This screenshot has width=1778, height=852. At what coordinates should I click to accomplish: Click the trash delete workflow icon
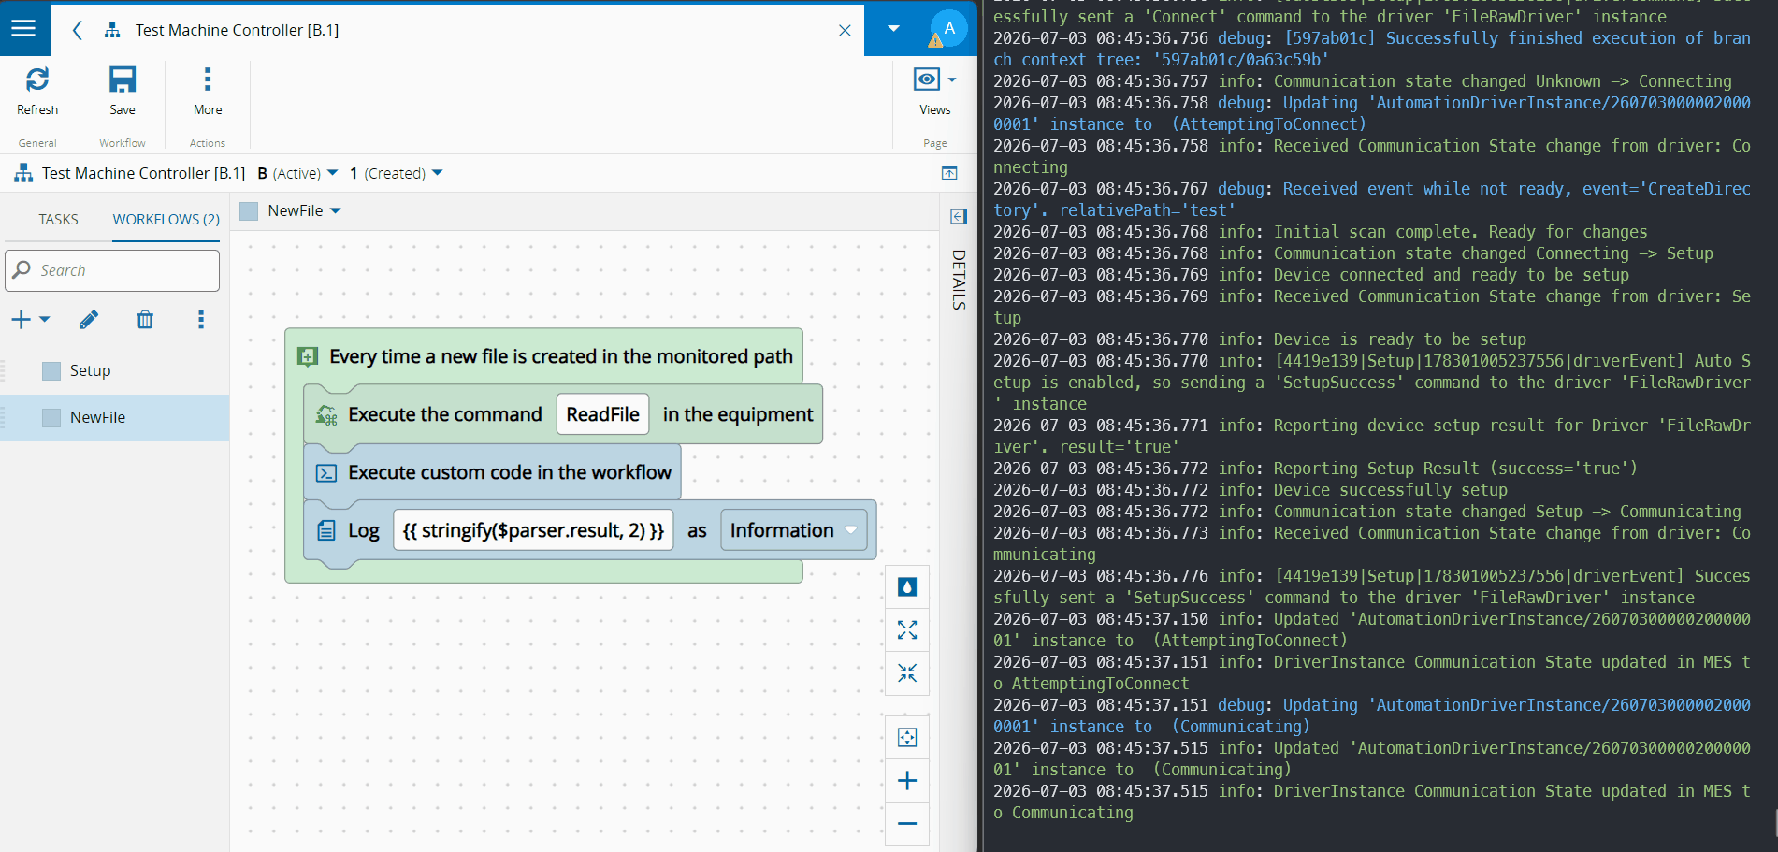pos(145,320)
